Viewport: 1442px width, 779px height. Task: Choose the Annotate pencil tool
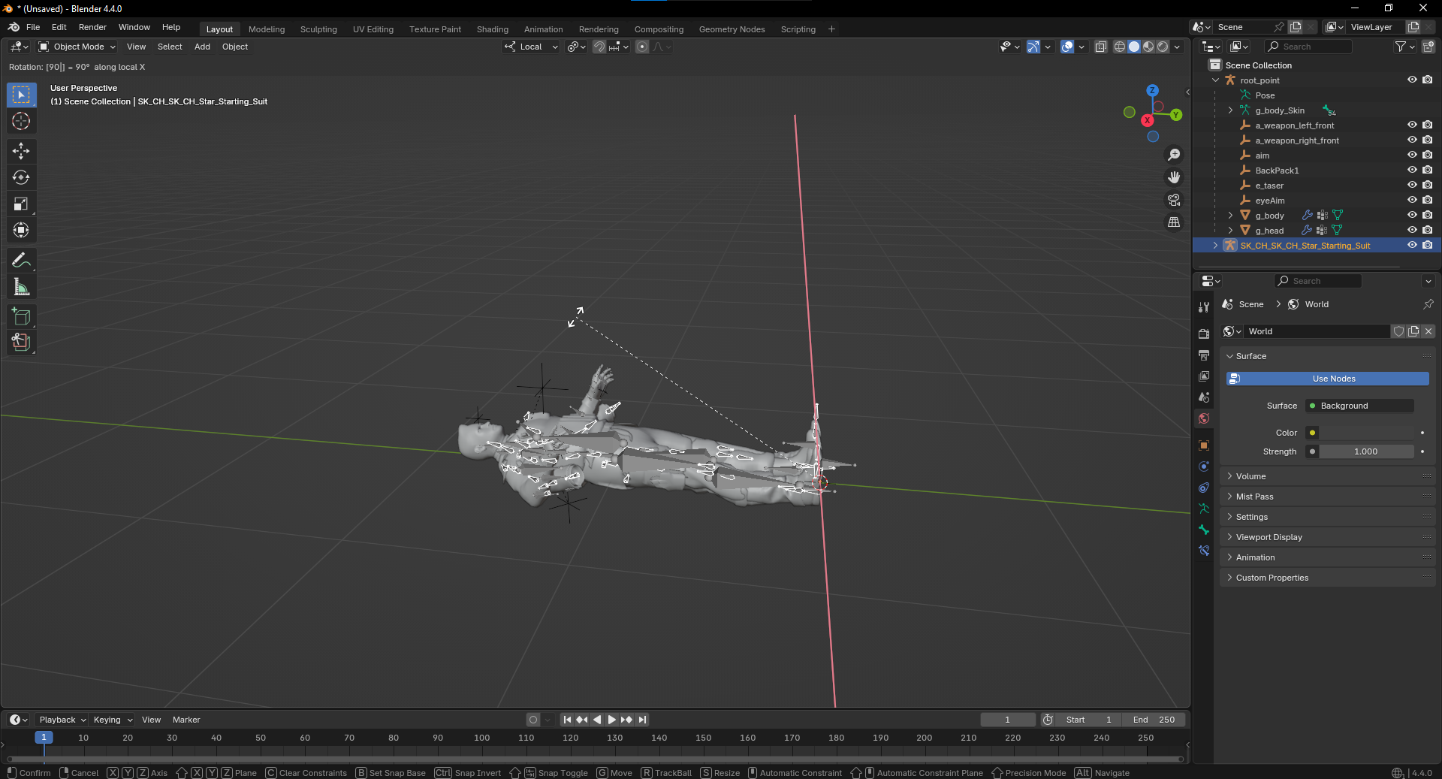coord(21,261)
